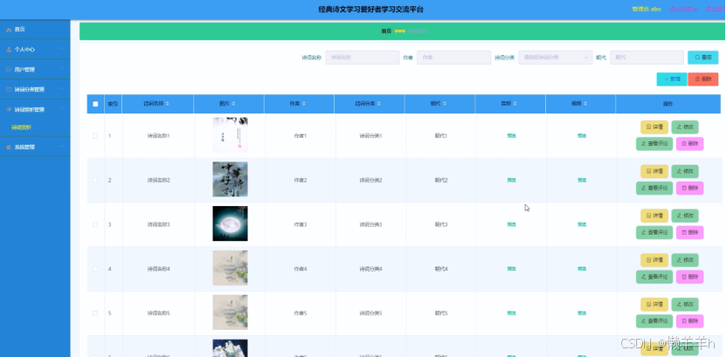Open 详情 for row 诗词名称3
Image resolution: width=726 pixels, height=357 pixels.
pyautogui.click(x=654, y=216)
